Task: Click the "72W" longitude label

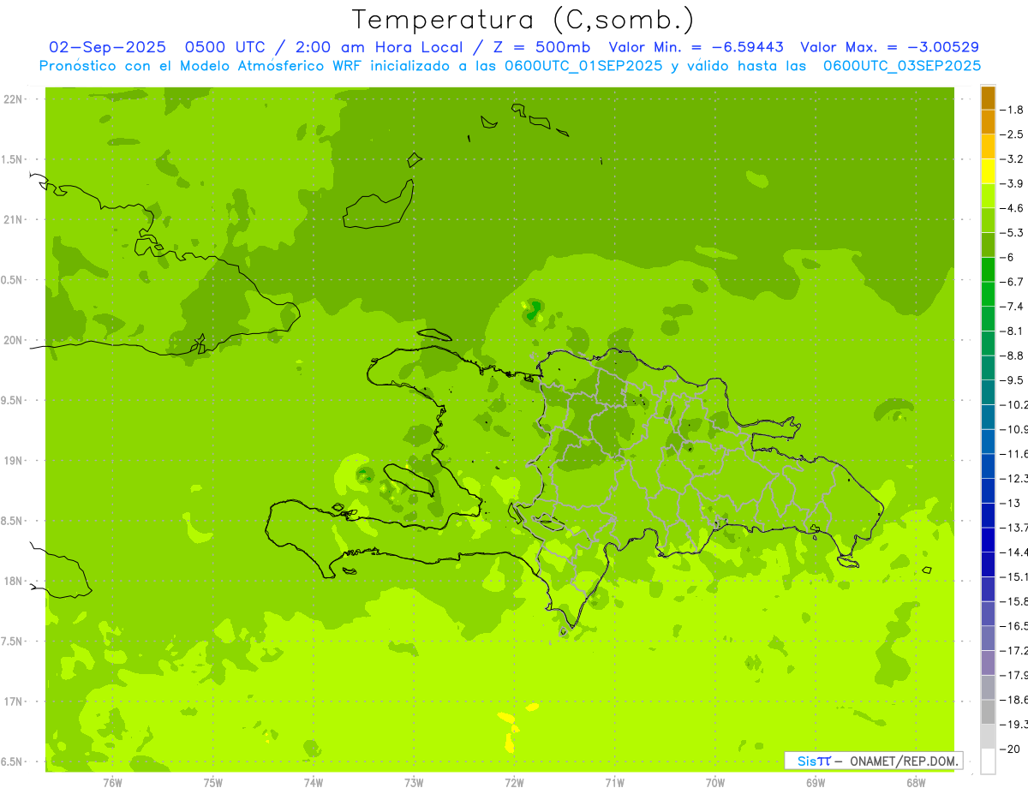Action: click(x=514, y=783)
